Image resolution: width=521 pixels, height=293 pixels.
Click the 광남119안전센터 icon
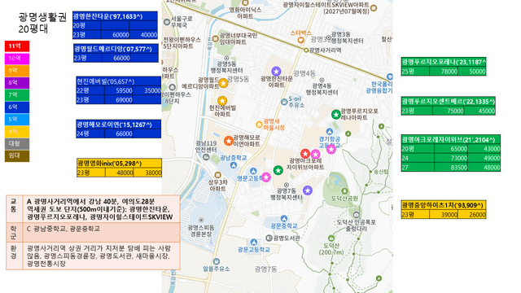click(x=206, y=157)
